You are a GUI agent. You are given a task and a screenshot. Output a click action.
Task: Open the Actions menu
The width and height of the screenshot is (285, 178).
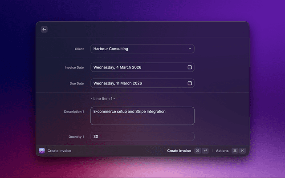point(222,151)
